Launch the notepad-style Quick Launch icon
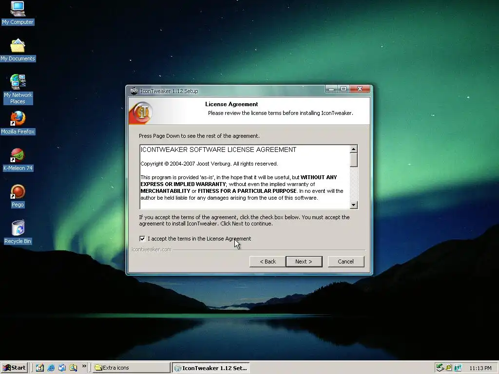Screen dimensions: 499x374 click(x=39, y=368)
